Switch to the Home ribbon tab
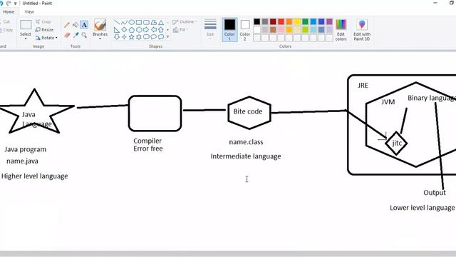Screen dimensions: 456x257 9,11
